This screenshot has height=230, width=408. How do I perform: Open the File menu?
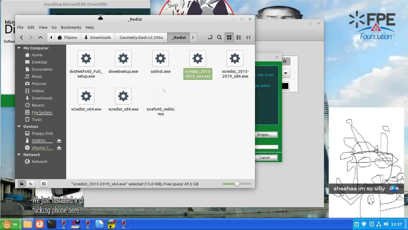20,27
